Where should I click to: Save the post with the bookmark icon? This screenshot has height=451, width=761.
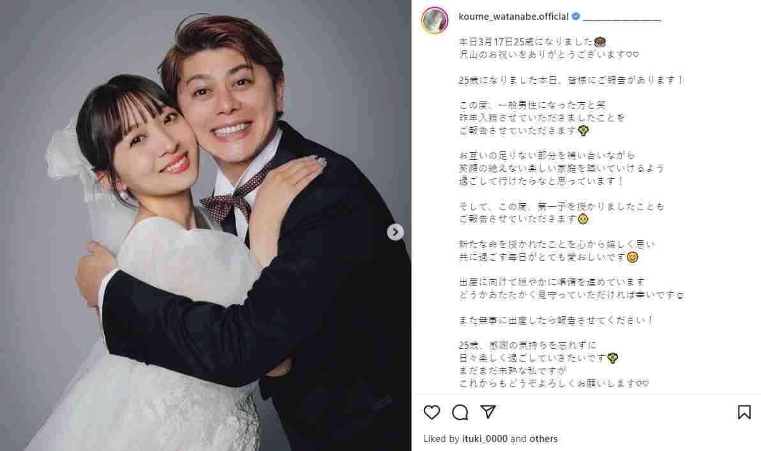[744, 412]
